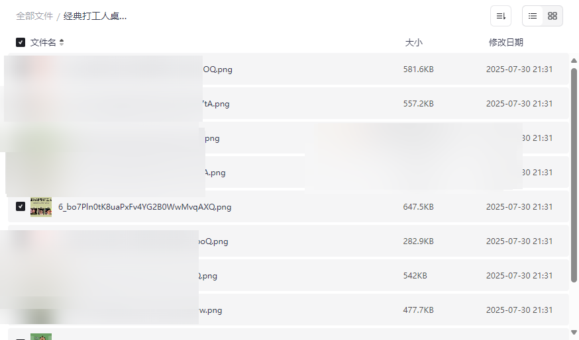Open the sort order menu icon
579x340 pixels.
coord(501,16)
